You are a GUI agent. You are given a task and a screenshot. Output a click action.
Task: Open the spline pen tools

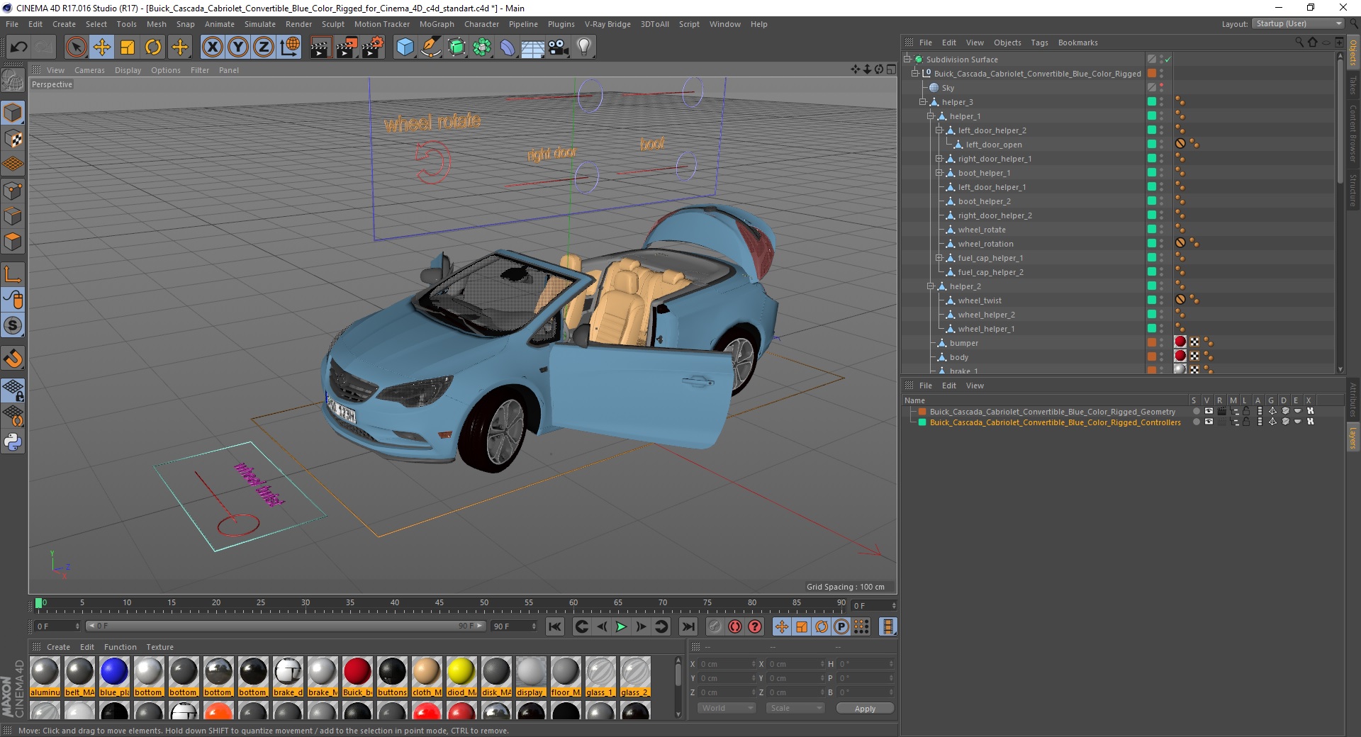pos(430,47)
